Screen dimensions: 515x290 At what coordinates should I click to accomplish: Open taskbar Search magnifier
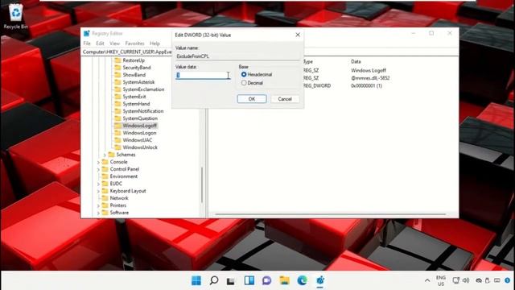214,280
